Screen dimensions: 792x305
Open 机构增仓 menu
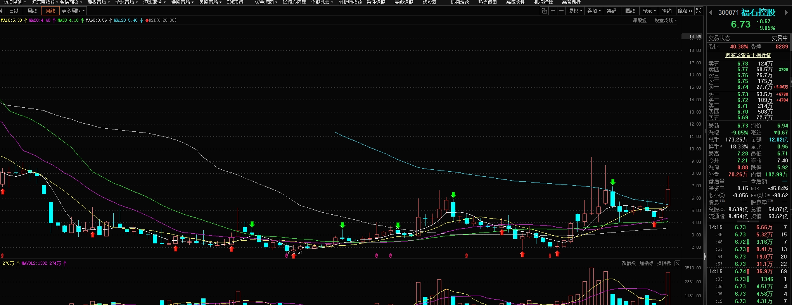click(x=460, y=2)
